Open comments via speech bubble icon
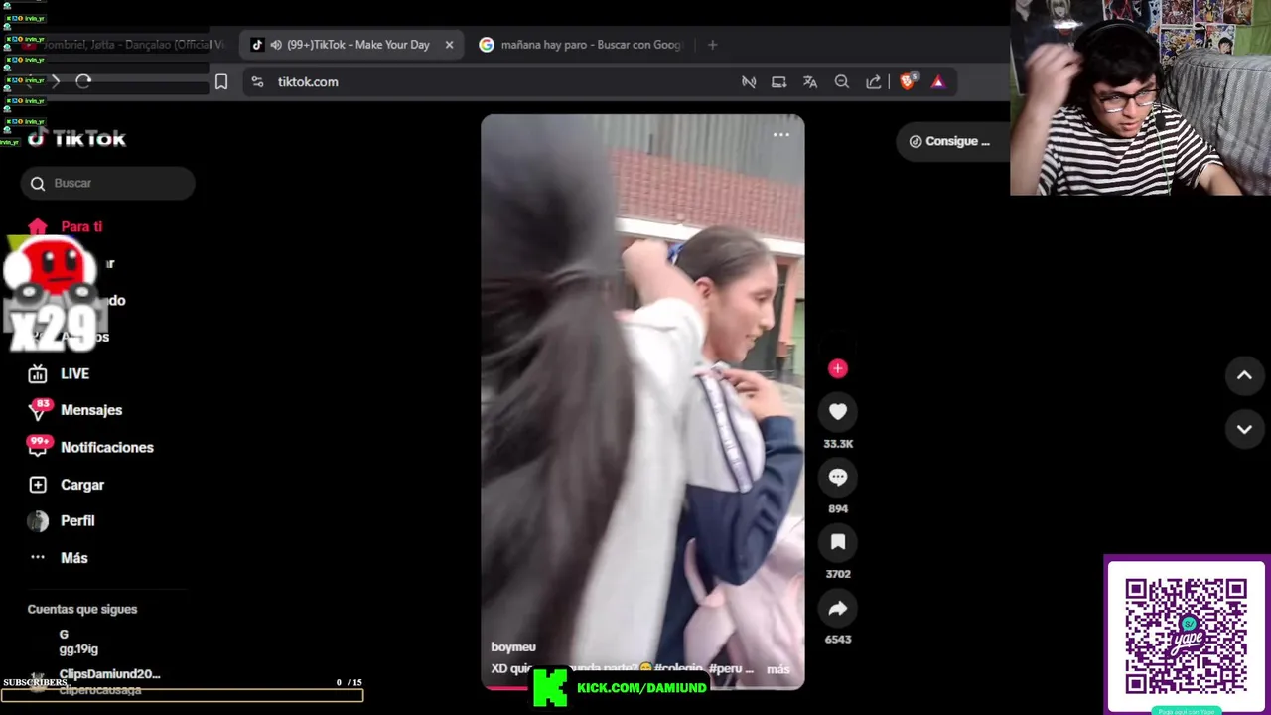Image resolution: width=1271 pixels, height=715 pixels. (x=838, y=477)
